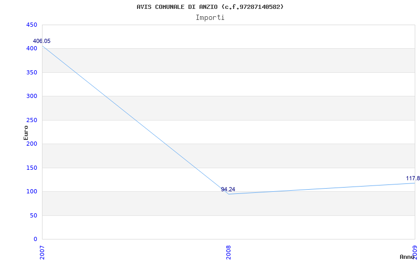420x262 pixels.
Task: Click the chart title AVIS COMUNALE DI ANZIO
Action: click(x=209, y=7)
